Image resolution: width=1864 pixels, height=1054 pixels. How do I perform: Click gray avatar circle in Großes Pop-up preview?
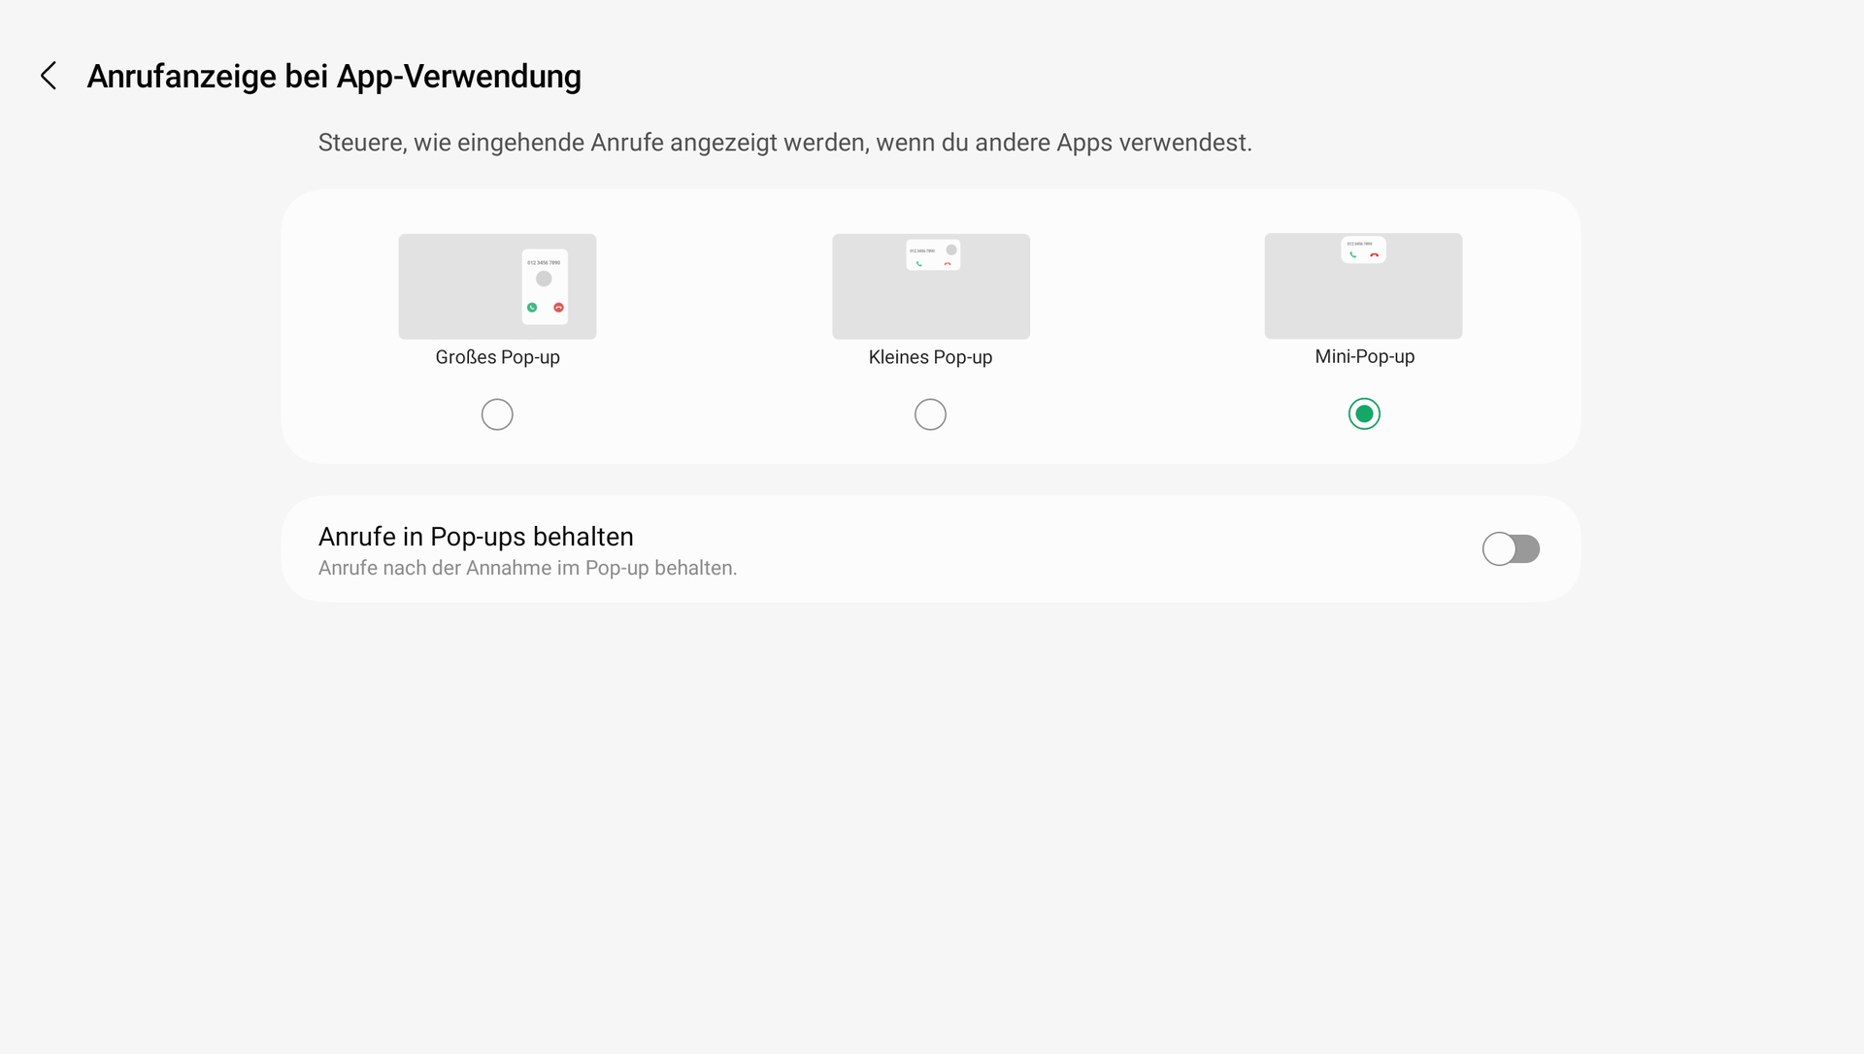[x=544, y=279]
